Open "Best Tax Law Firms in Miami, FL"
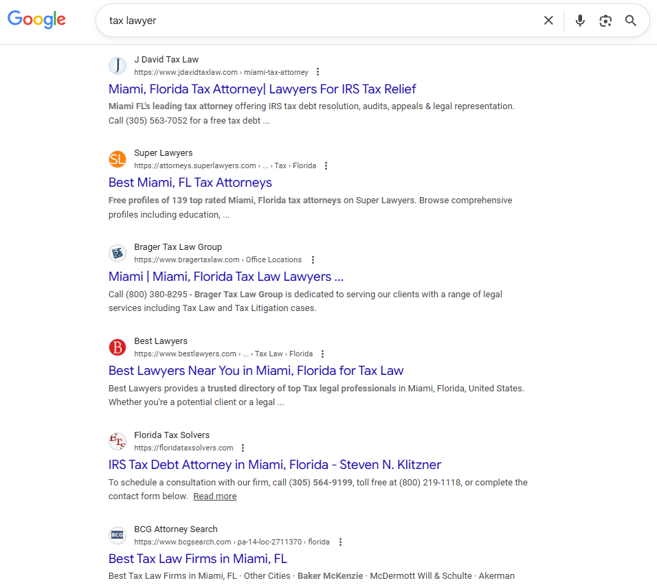Viewport: 657px width, 585px height. coord(198,558)
